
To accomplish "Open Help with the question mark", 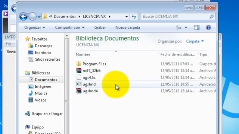I will coord(208,28).
